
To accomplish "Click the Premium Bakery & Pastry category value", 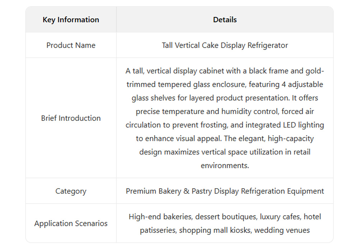I will (225, 191).
